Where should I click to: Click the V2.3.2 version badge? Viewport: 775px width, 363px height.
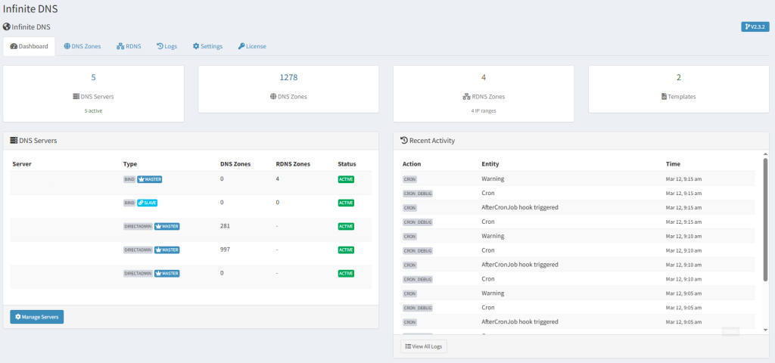(755, 26)
